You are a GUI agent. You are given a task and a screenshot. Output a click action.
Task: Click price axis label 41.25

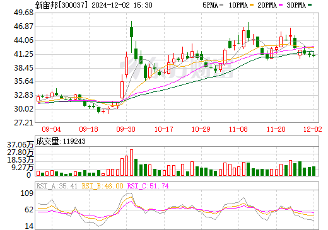pyautogui.click(x=23, y=54)
